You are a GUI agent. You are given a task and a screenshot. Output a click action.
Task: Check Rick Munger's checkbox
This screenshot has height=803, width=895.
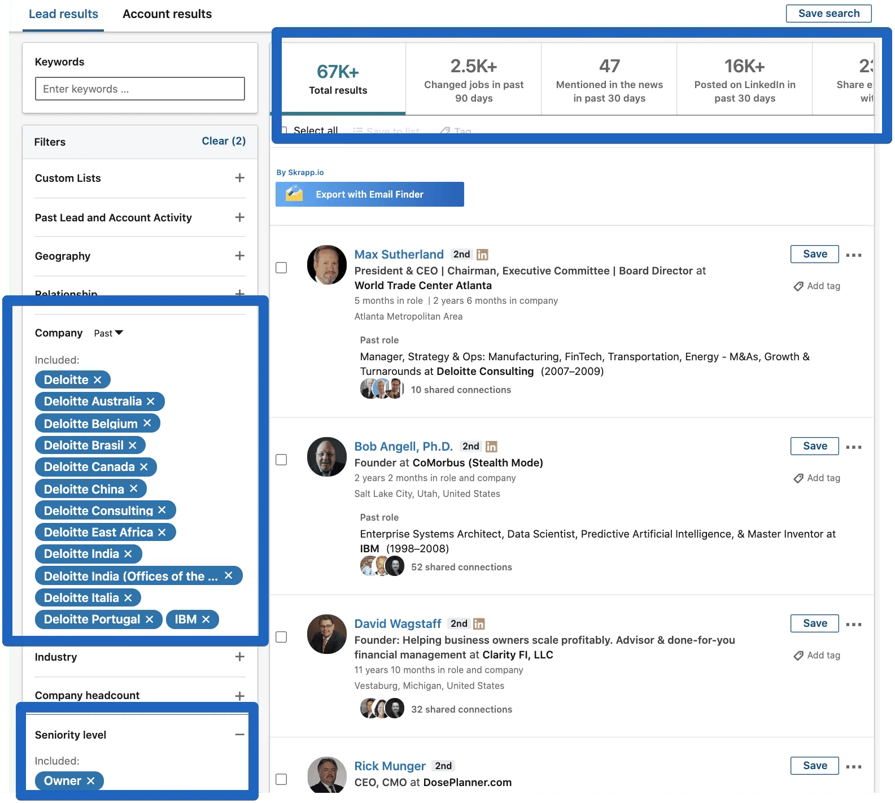pyautogui.click(x=281, y=779)
